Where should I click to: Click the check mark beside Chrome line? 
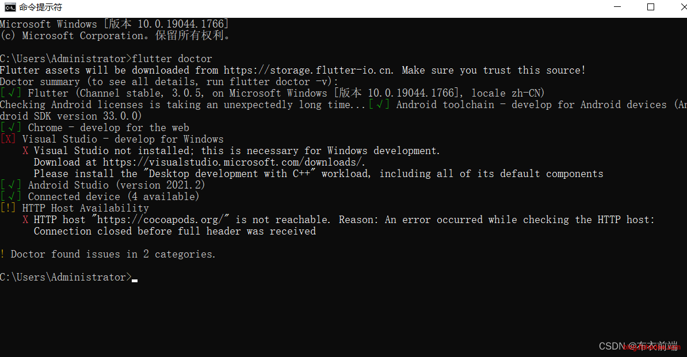(x=11, y=128)
